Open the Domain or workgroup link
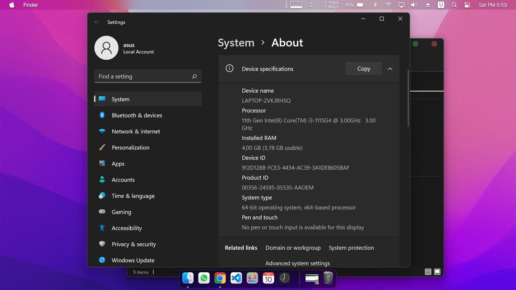Screen dimensions: 516x290 pyautogui.click(x=293, y=248)
